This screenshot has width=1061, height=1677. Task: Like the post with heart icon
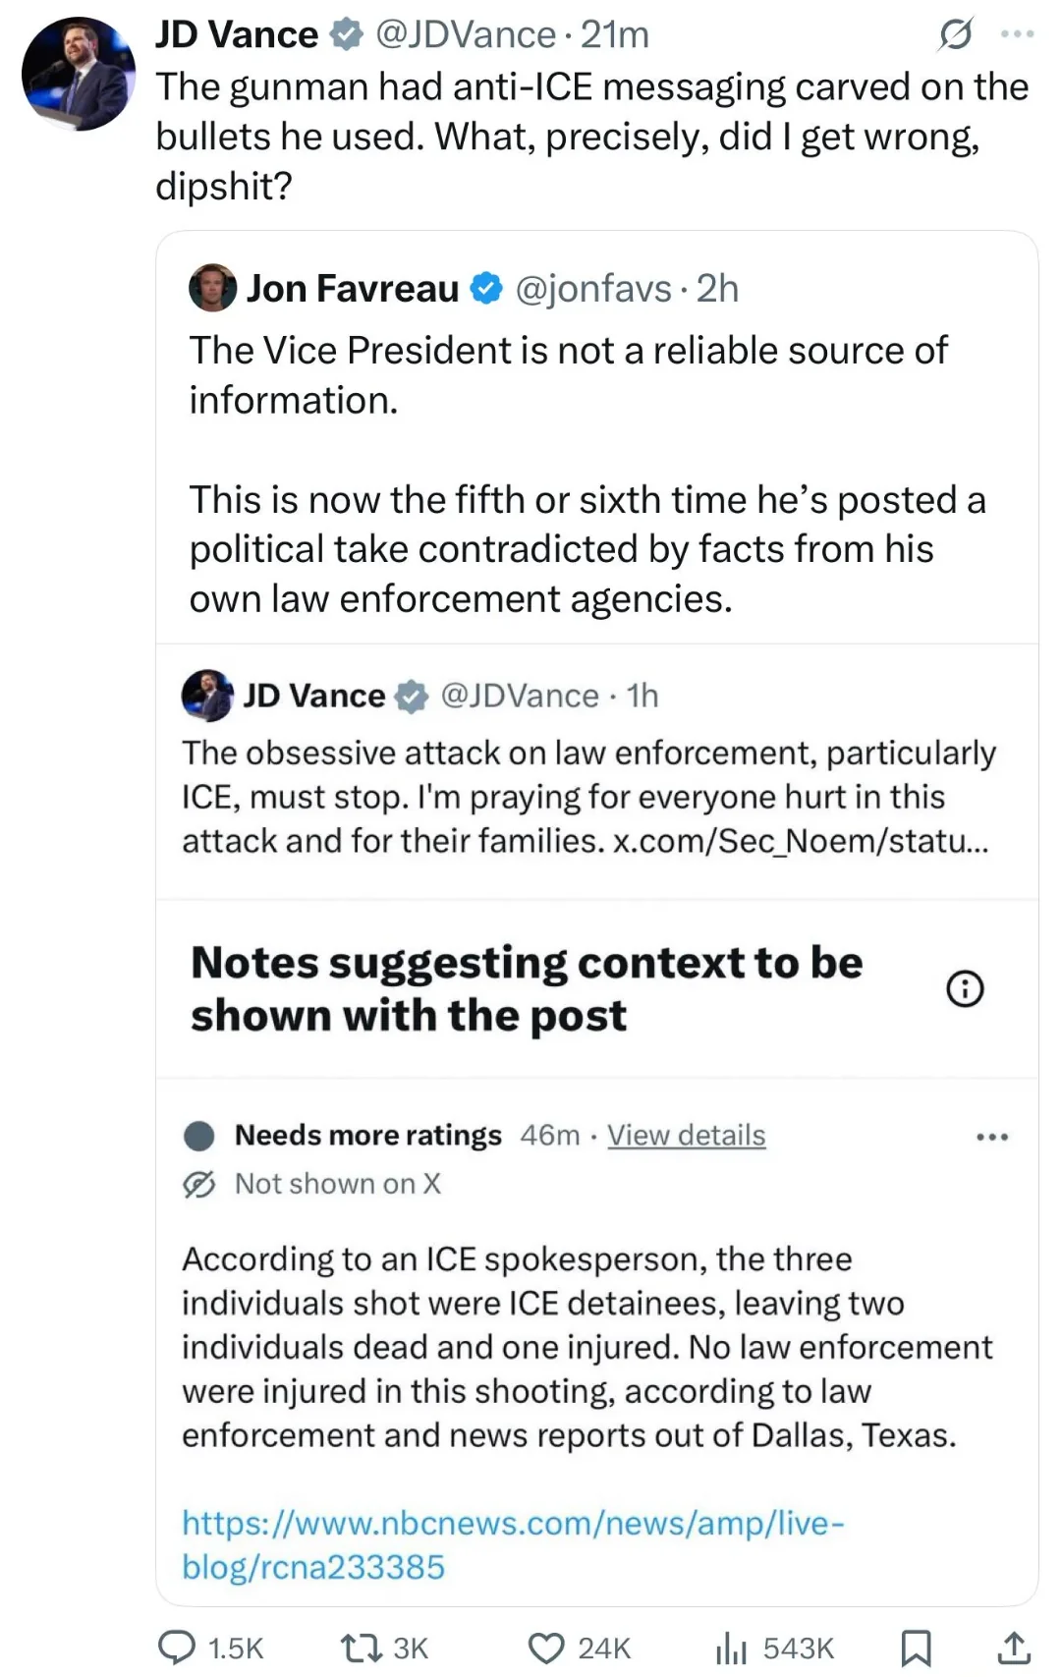tap(546, 1647)
